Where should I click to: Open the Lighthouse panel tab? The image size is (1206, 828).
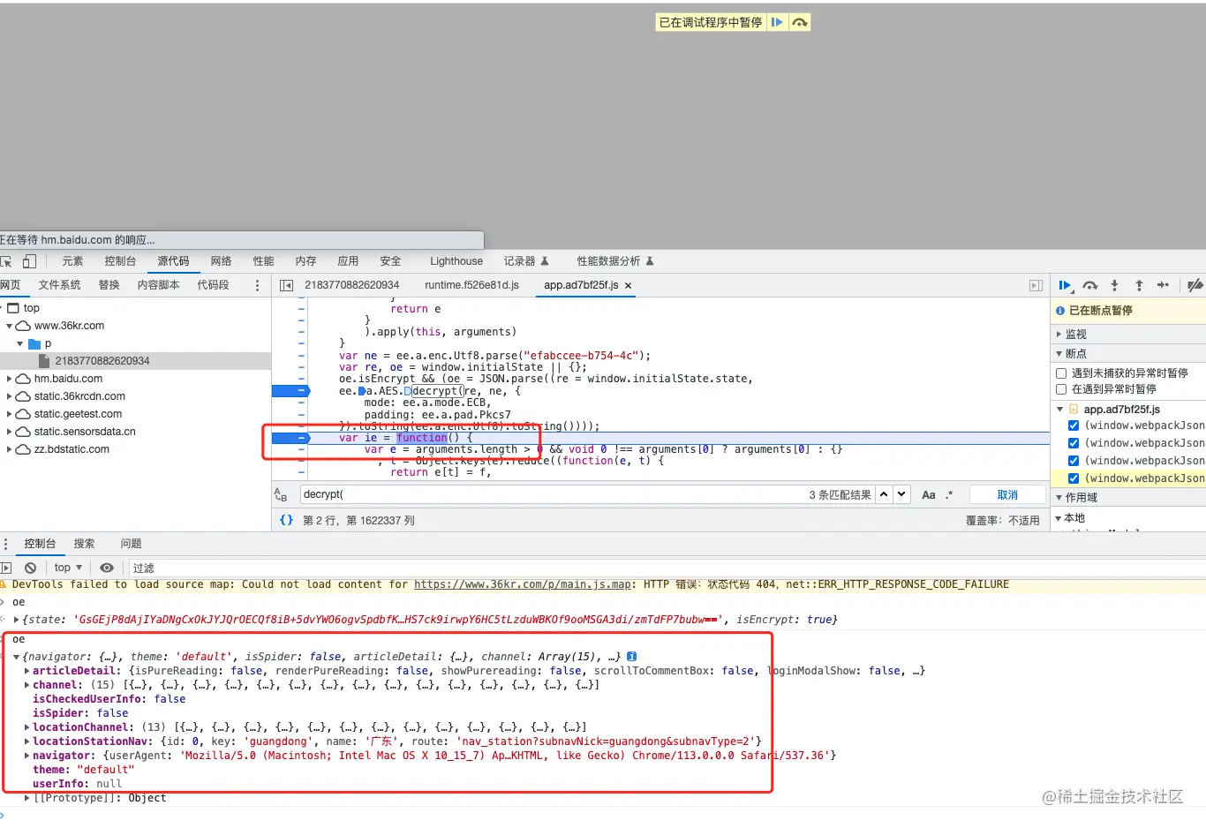[x=456, y=261]
